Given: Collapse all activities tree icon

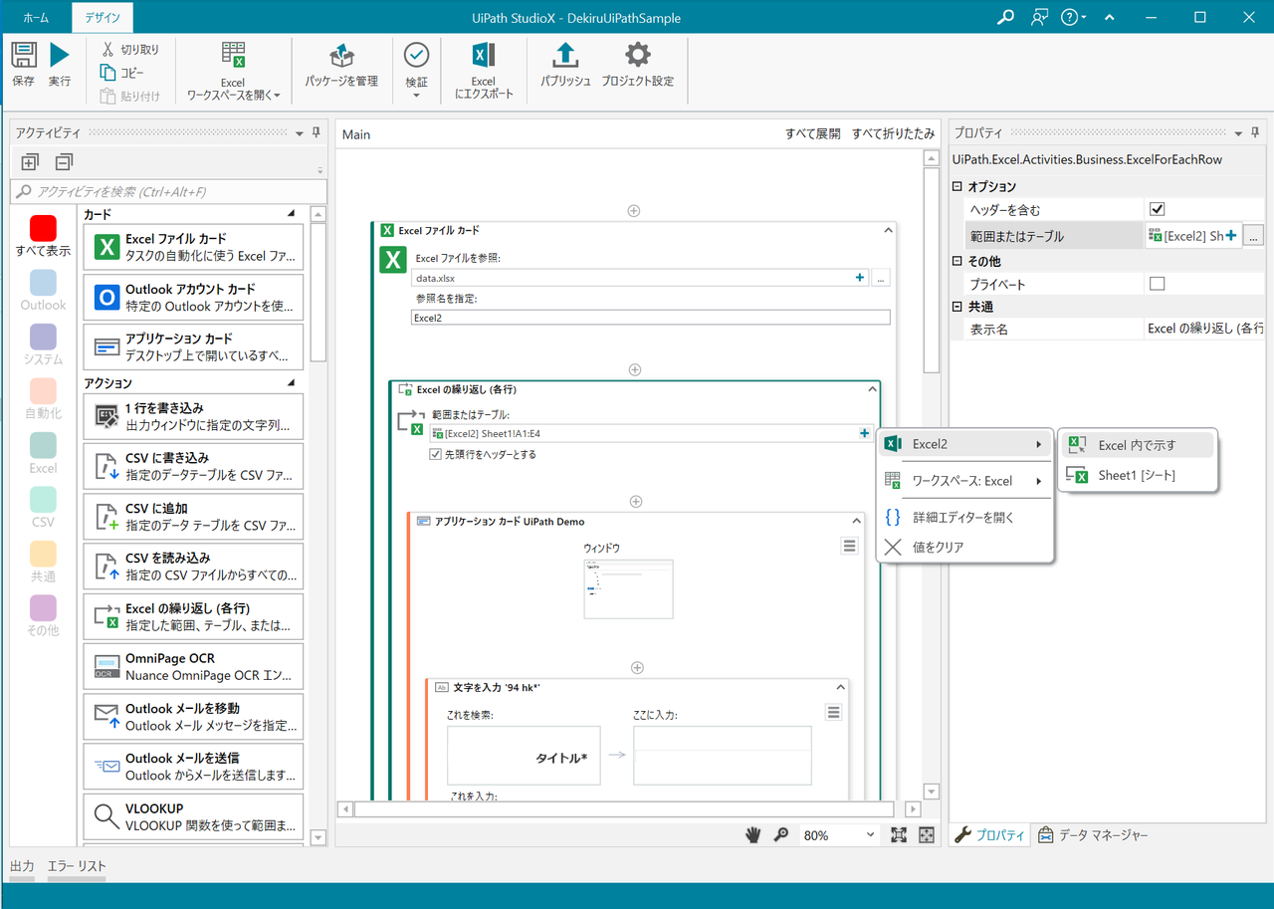Looking at the screenshot, I should (64, 162).
